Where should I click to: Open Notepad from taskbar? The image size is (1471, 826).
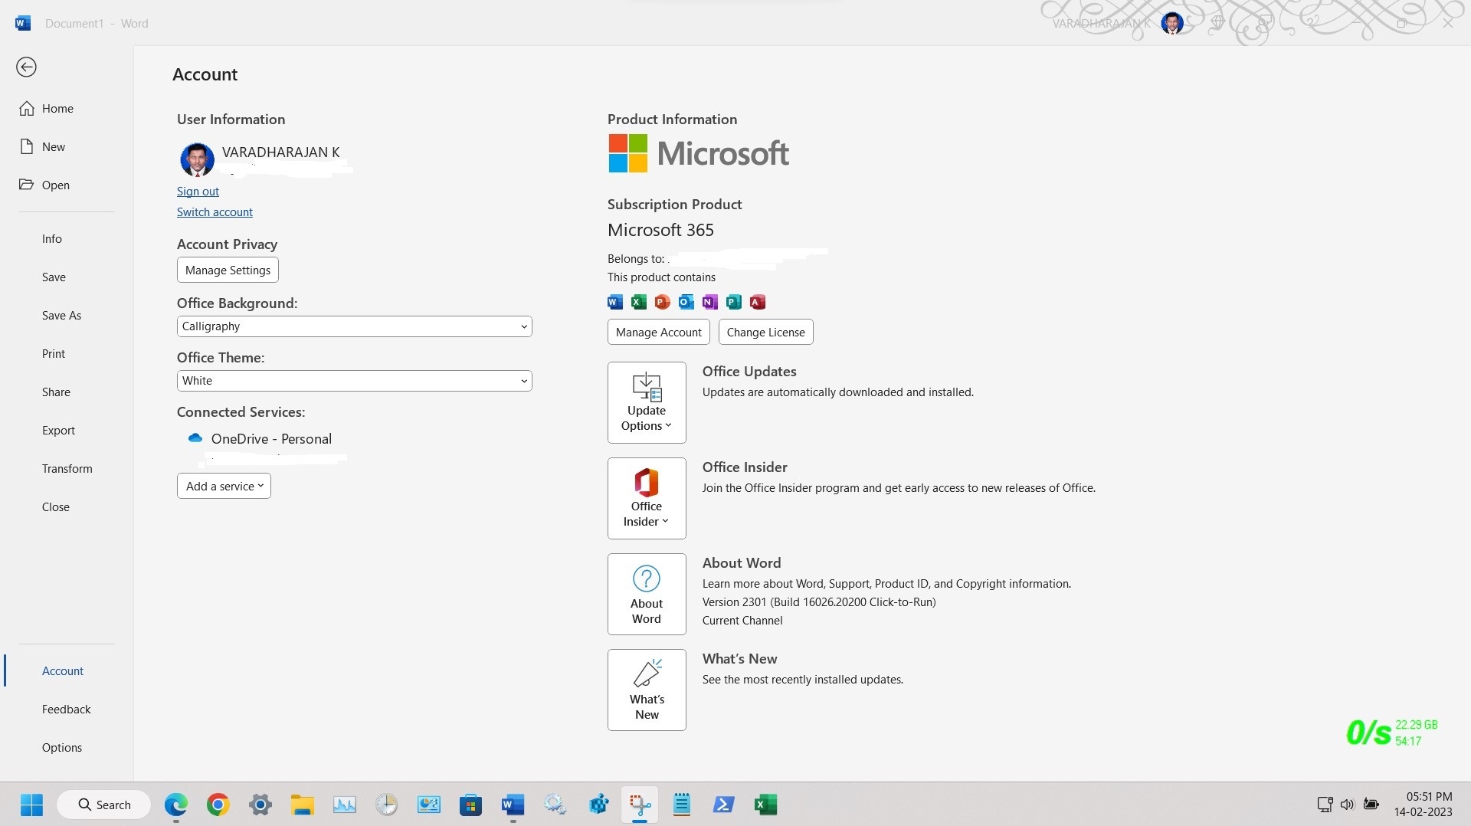(x=682, y=805)
